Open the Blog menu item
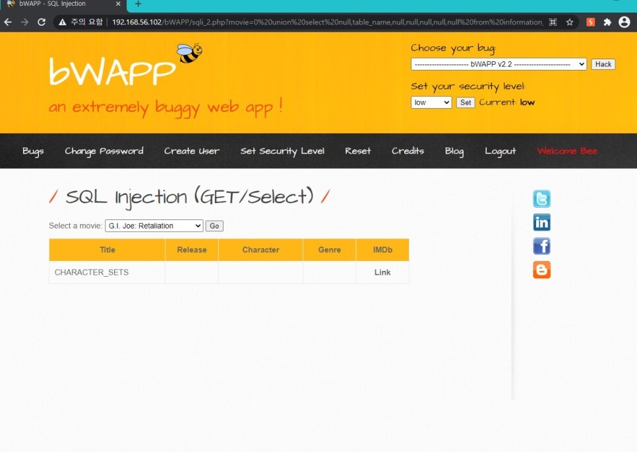 [x=454, y=151]
